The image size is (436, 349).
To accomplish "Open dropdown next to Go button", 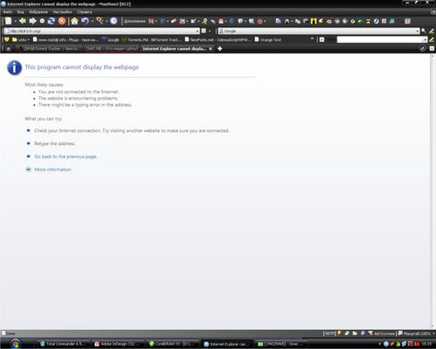I will (x=210, y=31).
